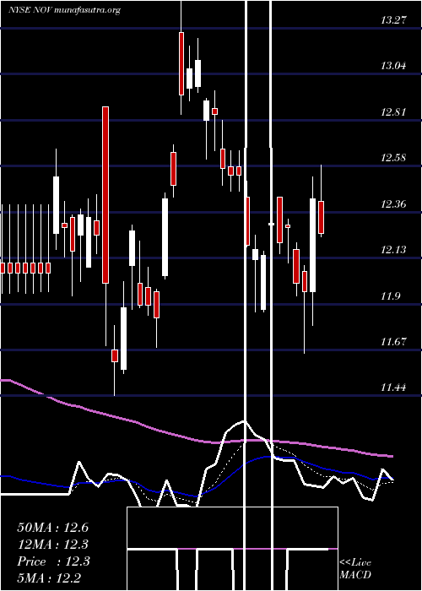Screen dimensions: 422x591
Task: Click the tallest red candlestick body
Action: [105, 195]
